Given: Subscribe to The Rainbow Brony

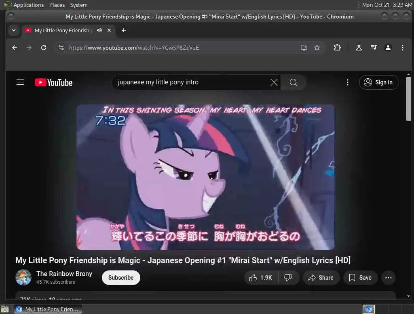Looking at the screenshot, I should click(x=121, y=278).
